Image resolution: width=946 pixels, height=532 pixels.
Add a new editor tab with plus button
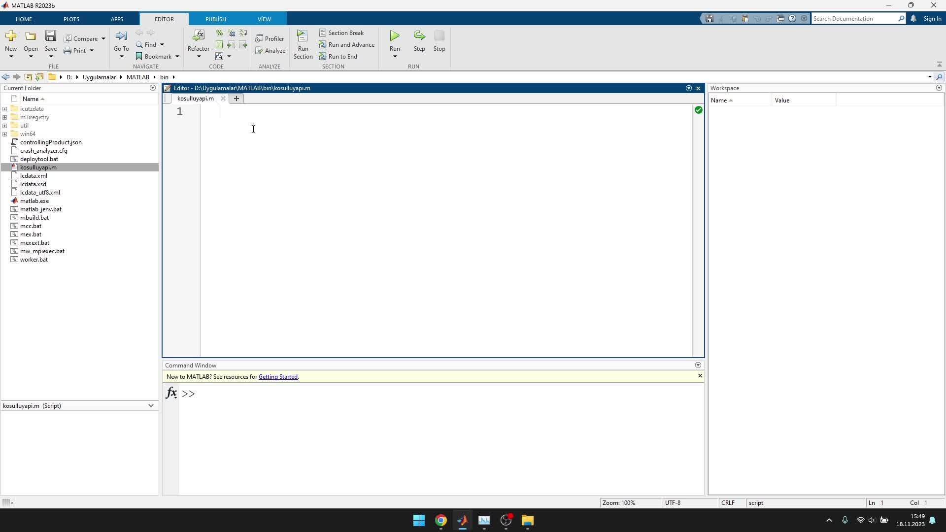point(236,99)
